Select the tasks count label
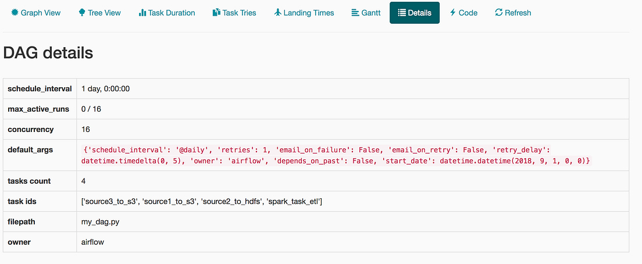This screenshot has height=264, width=642. [x=29, y=181]
